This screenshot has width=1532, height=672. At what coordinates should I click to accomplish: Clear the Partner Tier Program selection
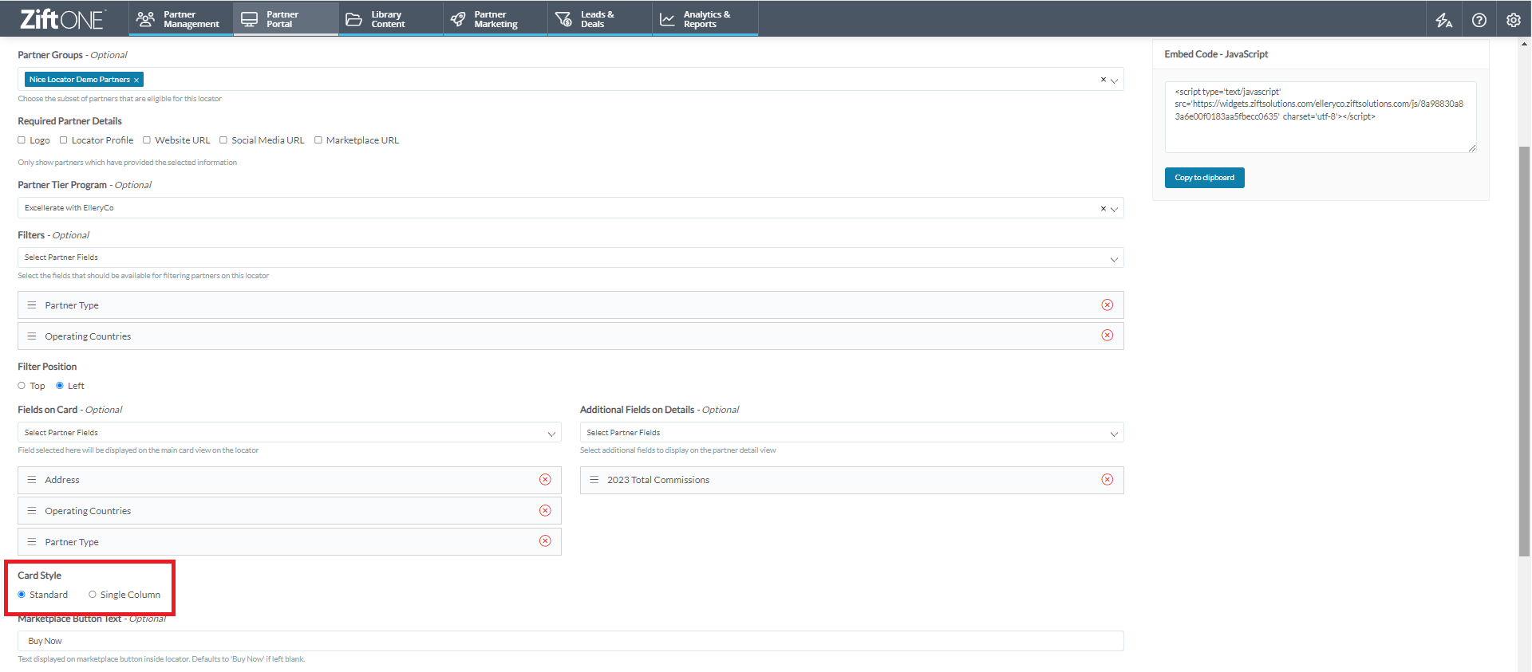pyautogui.click(x=1104, y=209)
